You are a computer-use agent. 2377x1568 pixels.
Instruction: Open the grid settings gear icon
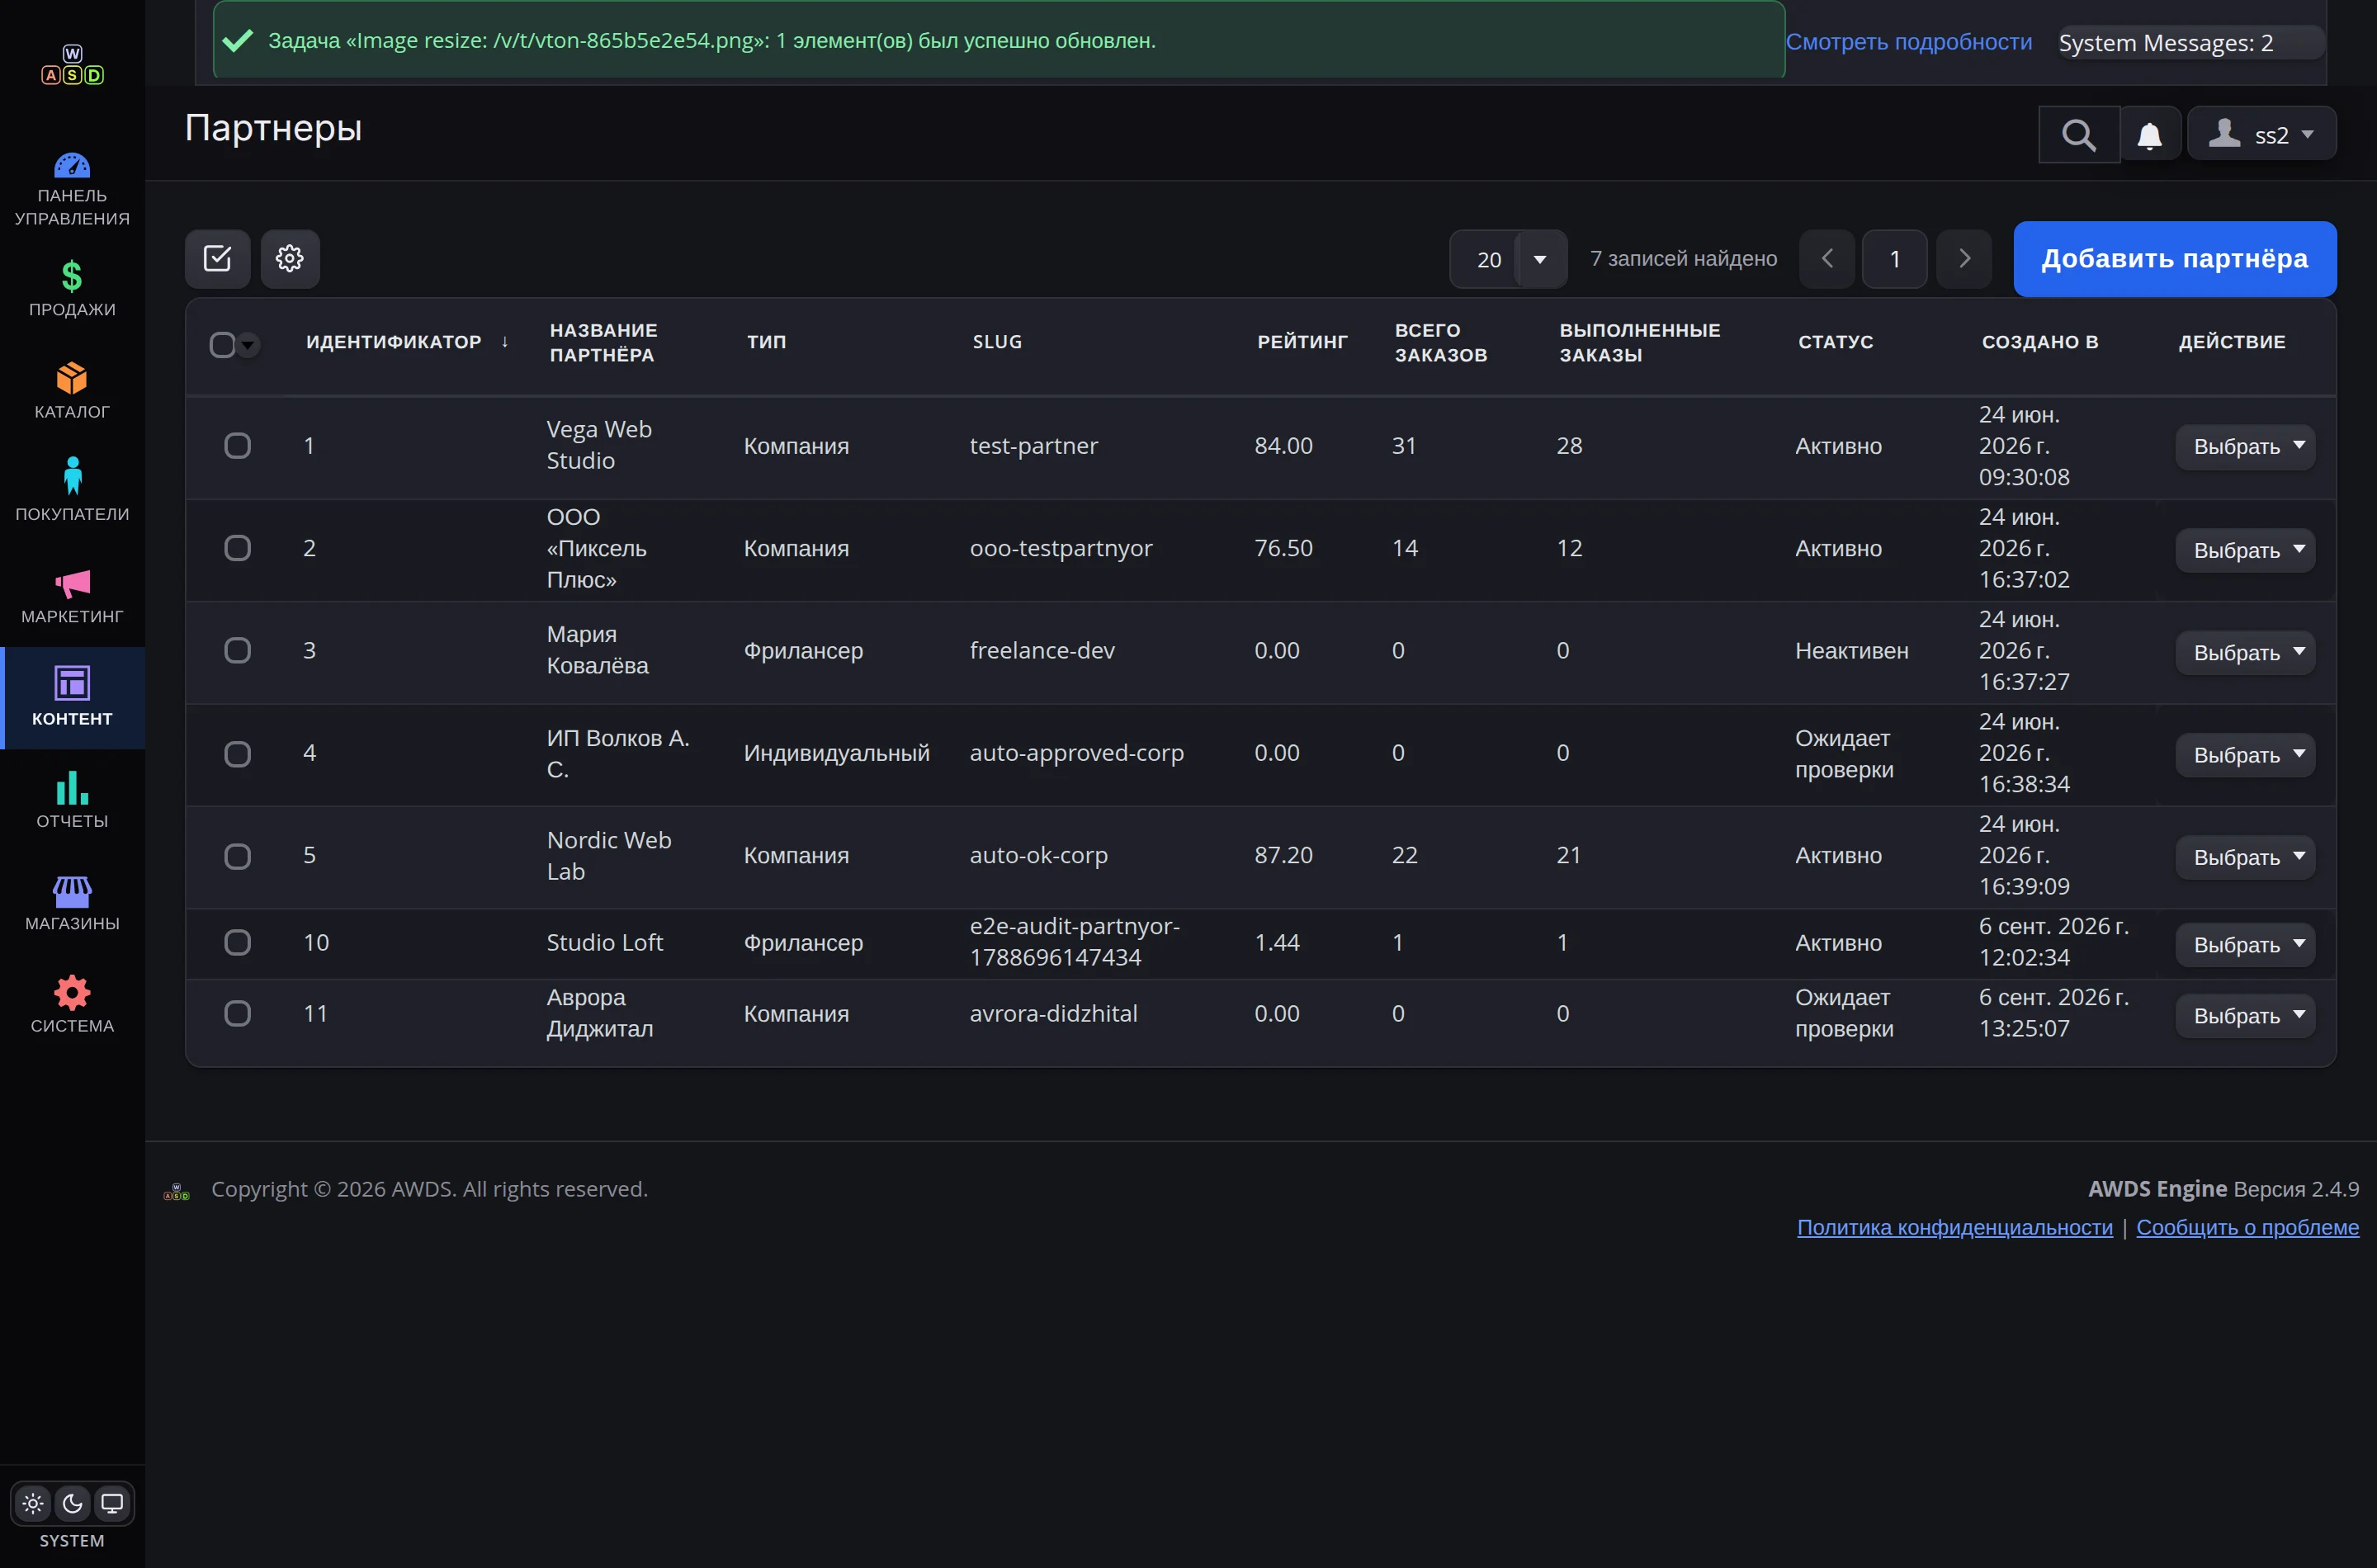click(290, 259)
